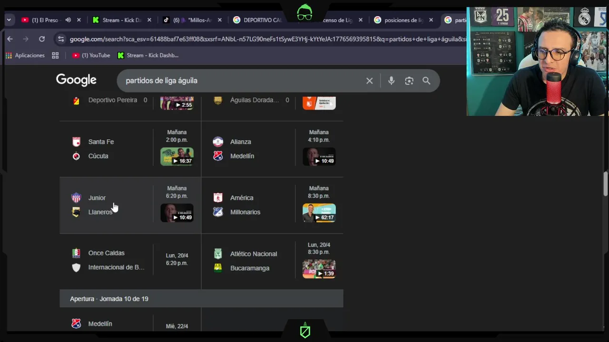Edit the search query partidos de liga águila

(161, 81)
